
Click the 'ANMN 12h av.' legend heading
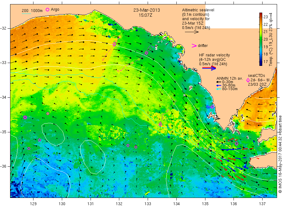pyautogui.click(x=230, y=78)
